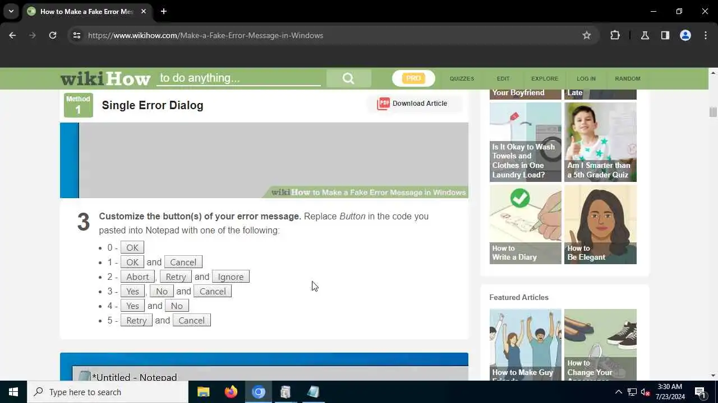
Task: Click the taskbar search box
Action: [x=108, y=392]
